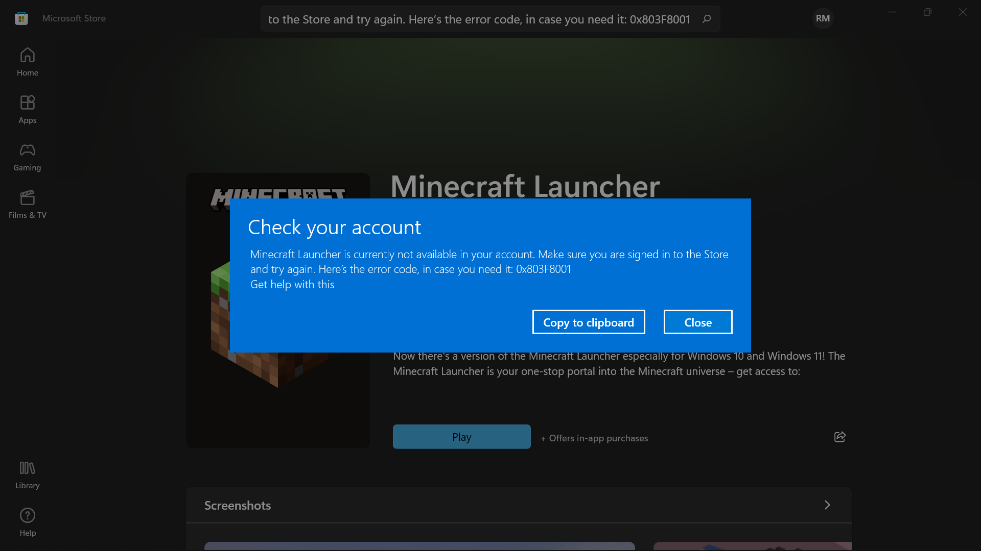Expand the Screenshots section chevron
Viewport: 981px width, 551px height.
tap(827, 505)
